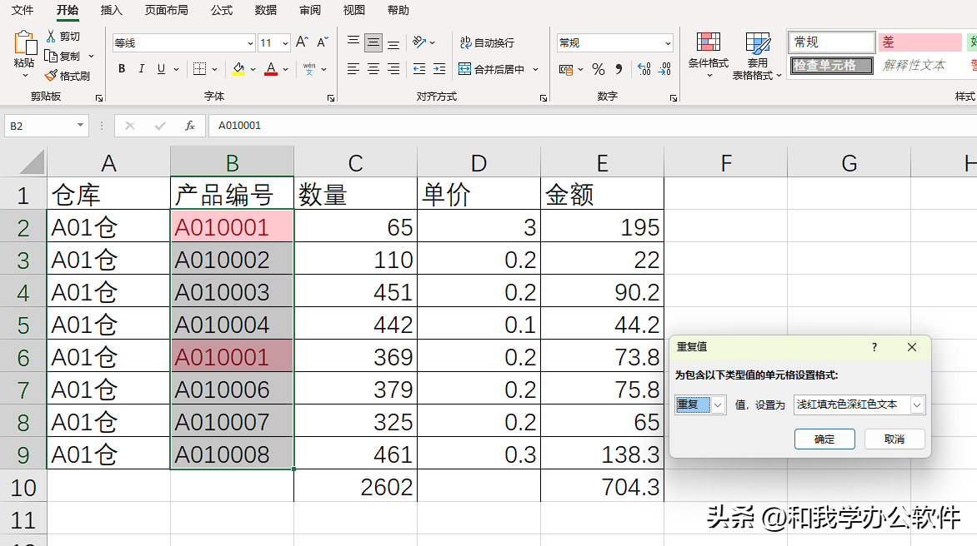This screenshot has height=546, width=977.
Task: Apply the 差 (Bad) cell style
Action: (920, 42)
